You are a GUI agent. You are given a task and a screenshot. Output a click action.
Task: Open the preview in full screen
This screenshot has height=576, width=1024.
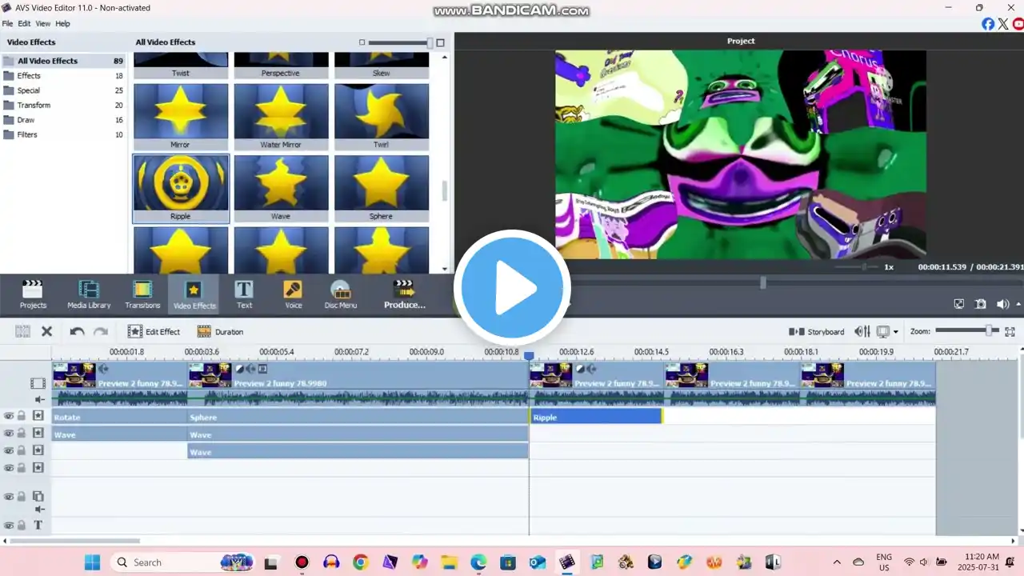point(959,304)
